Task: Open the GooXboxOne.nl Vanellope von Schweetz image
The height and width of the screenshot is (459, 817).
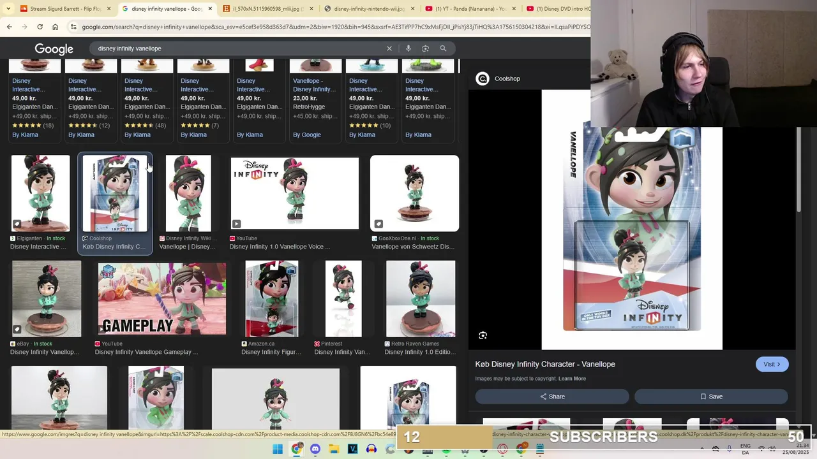Action: point(414,193)
